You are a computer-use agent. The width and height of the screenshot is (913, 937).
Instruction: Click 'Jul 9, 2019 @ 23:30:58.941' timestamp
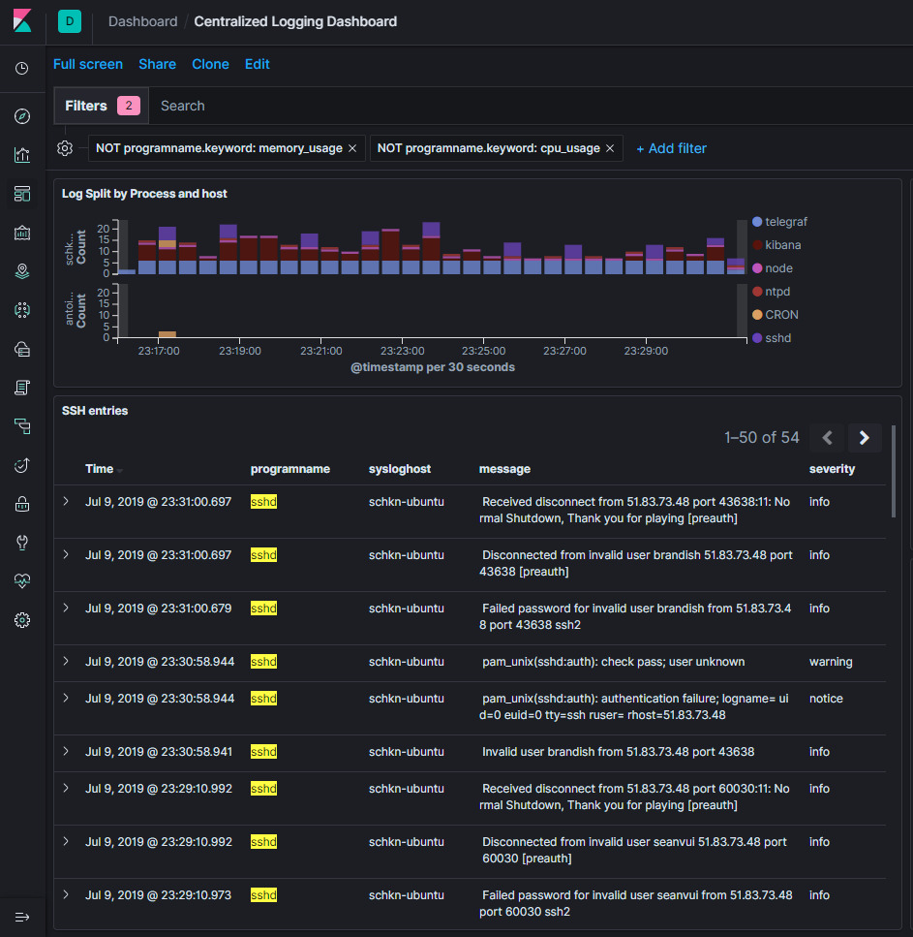159,752
